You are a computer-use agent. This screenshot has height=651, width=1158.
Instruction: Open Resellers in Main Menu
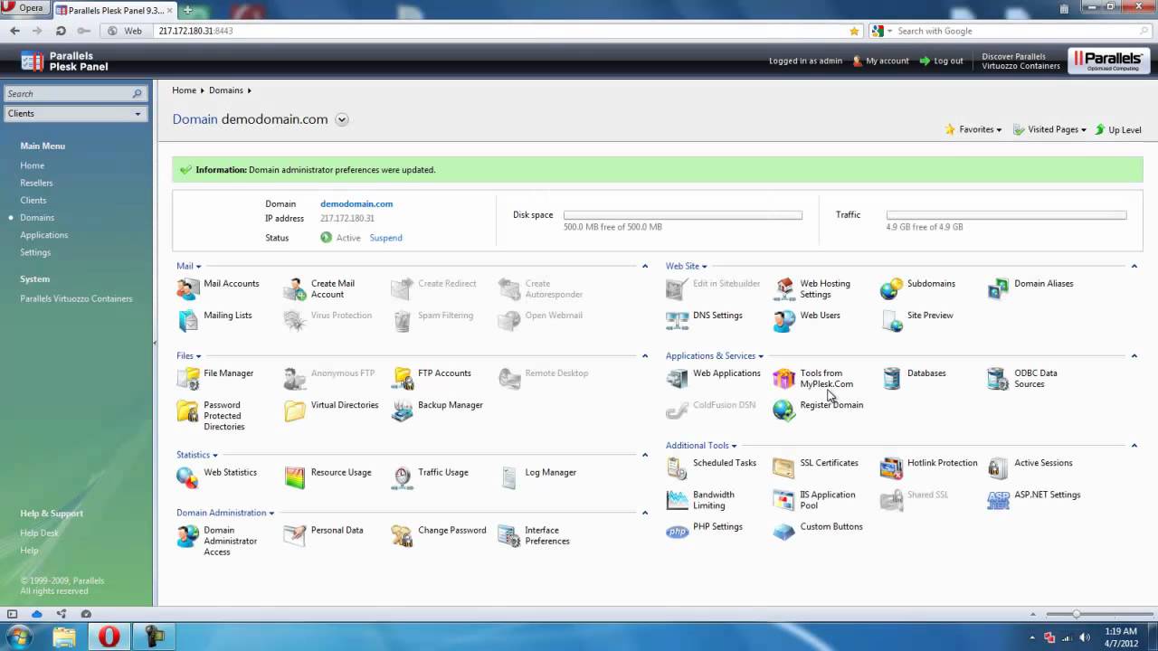(37, 183)
